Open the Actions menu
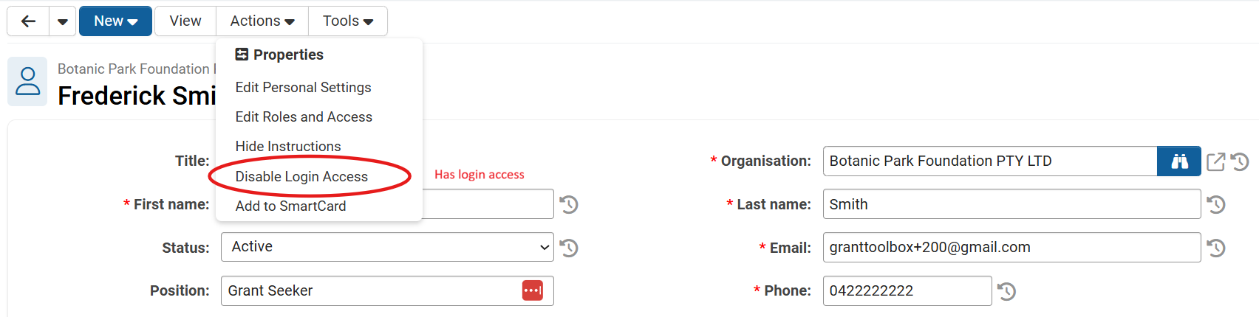This screenshot has width=1259, height=317. [x=262, y=21]
